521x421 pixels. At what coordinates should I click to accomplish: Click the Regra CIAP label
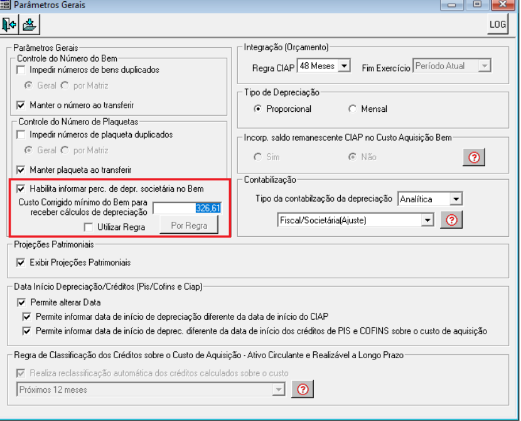(273, 68)
